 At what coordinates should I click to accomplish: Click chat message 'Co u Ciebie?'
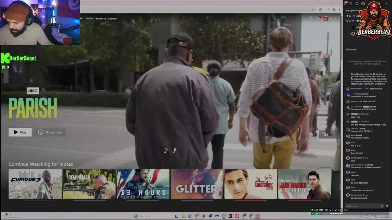click(357, 153)
